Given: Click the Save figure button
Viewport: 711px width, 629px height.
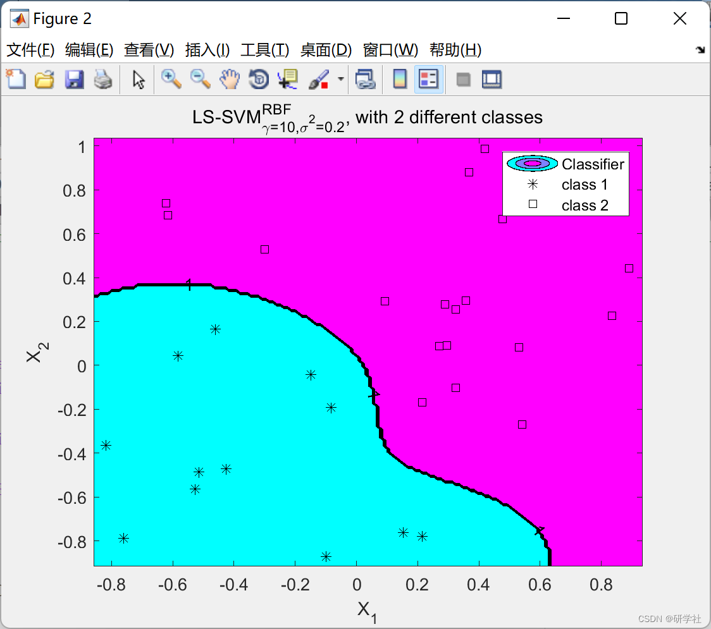Looking at the screenshot, I should point(74,79).
